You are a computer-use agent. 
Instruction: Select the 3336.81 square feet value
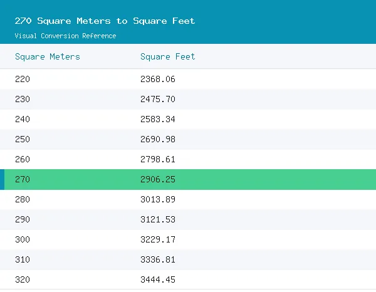coord(158,259)
